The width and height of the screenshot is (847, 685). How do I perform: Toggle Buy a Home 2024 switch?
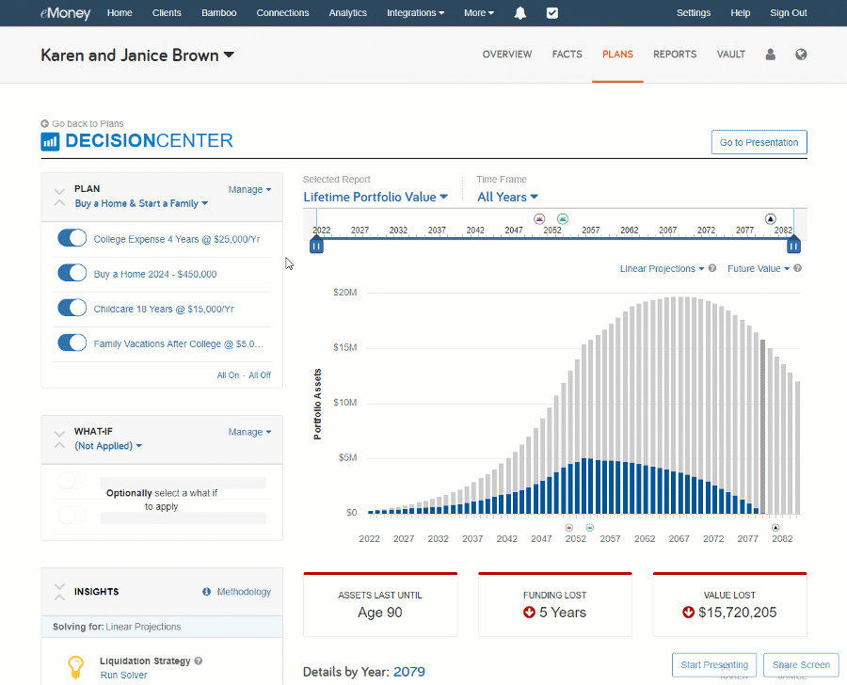[x=72, y=274]
